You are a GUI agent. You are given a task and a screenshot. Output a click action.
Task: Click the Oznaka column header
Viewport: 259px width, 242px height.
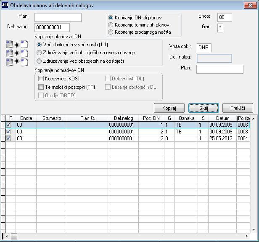tap(186, 118)
